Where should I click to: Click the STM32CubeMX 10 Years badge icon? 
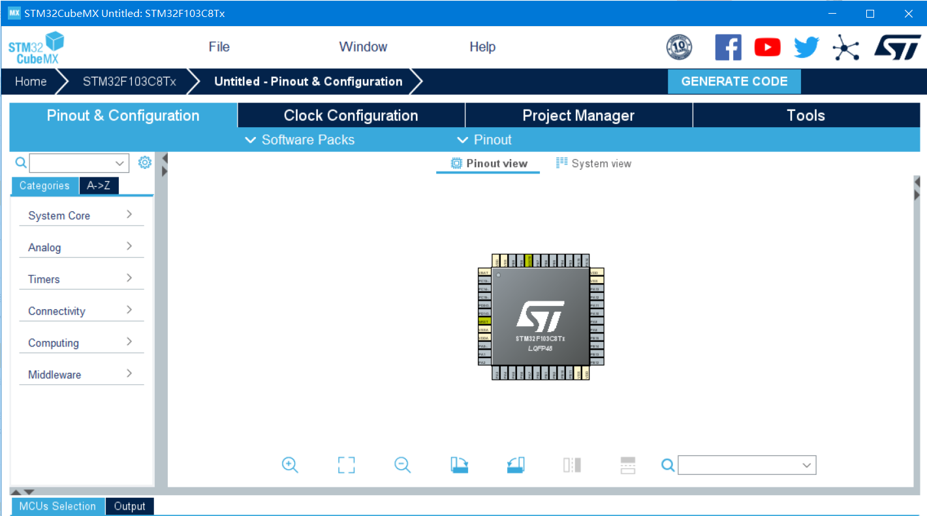678,47
